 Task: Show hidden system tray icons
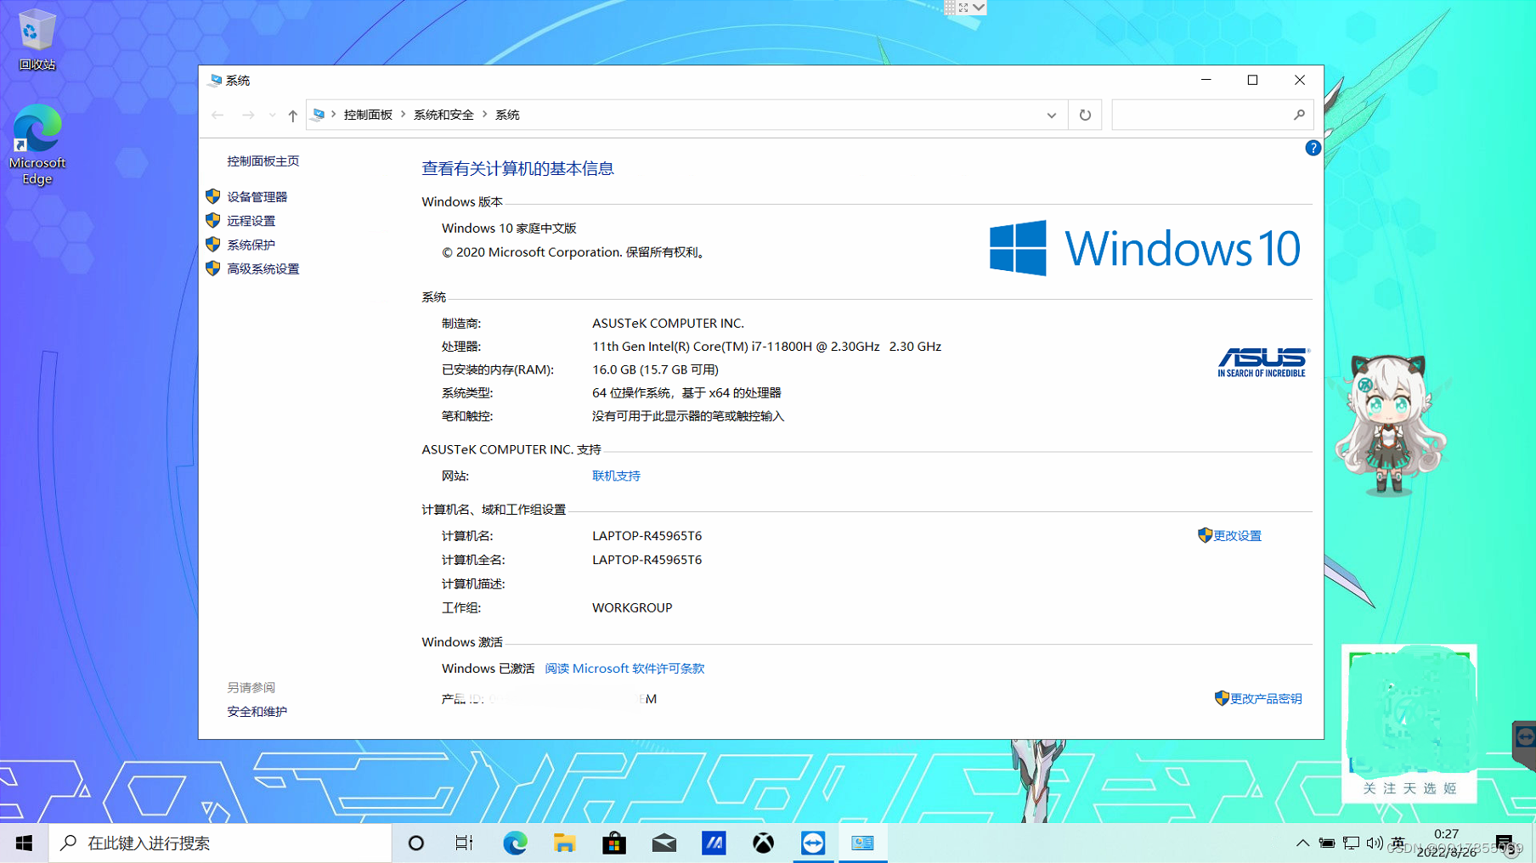(x=1302, y=843)
